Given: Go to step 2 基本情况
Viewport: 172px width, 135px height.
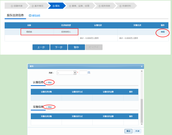Looking at the screenshot, I should coord(38,6).
